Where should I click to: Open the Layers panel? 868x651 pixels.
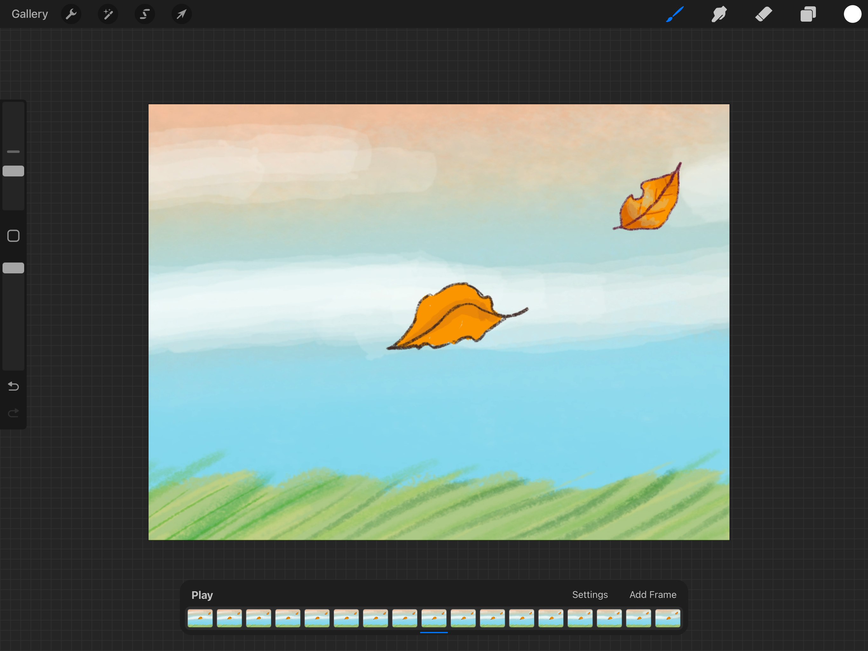(x=808, y=14)
